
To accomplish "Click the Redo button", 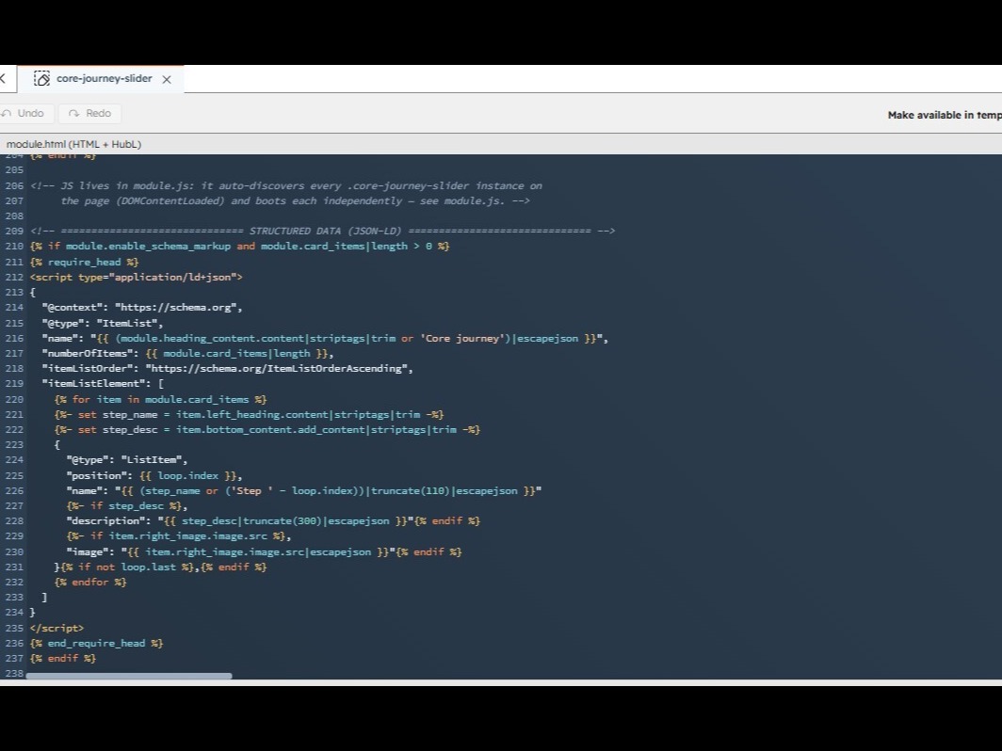I will click(x=90, y=113).
